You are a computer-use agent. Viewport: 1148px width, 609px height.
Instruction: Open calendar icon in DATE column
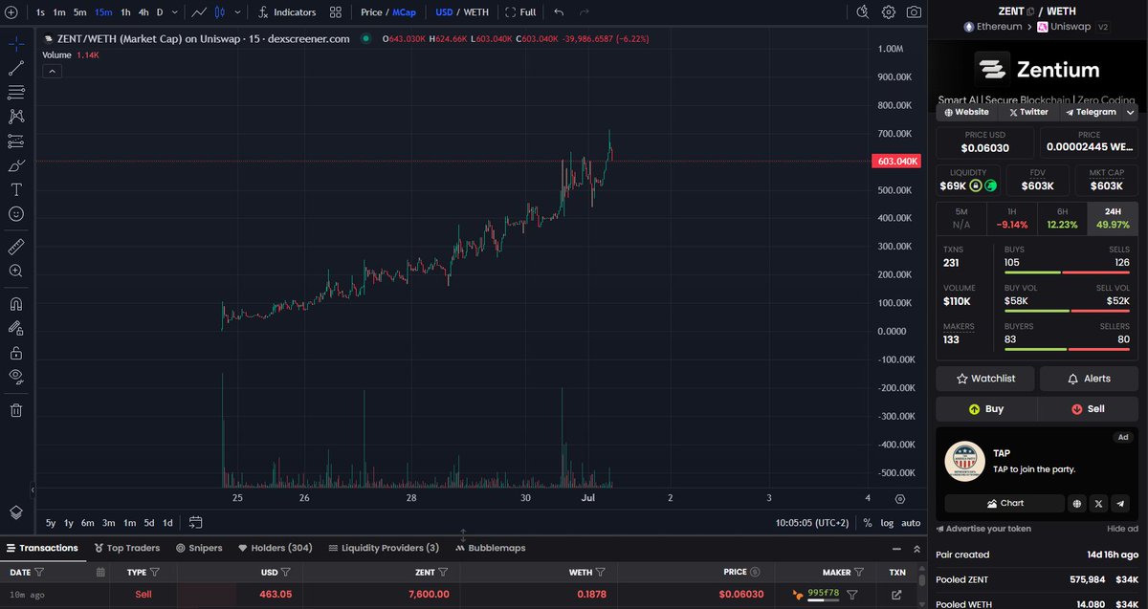click(x=100, y=573)
